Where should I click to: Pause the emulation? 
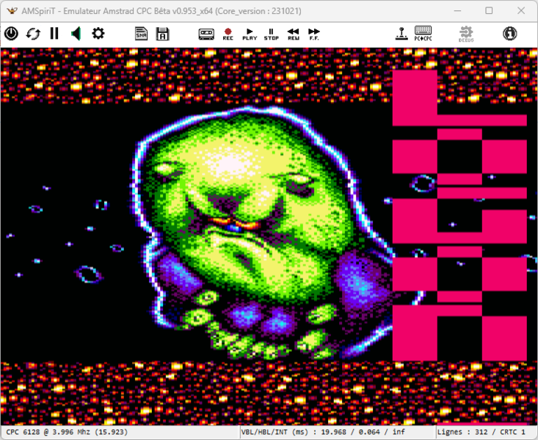[x=54, y=34]
